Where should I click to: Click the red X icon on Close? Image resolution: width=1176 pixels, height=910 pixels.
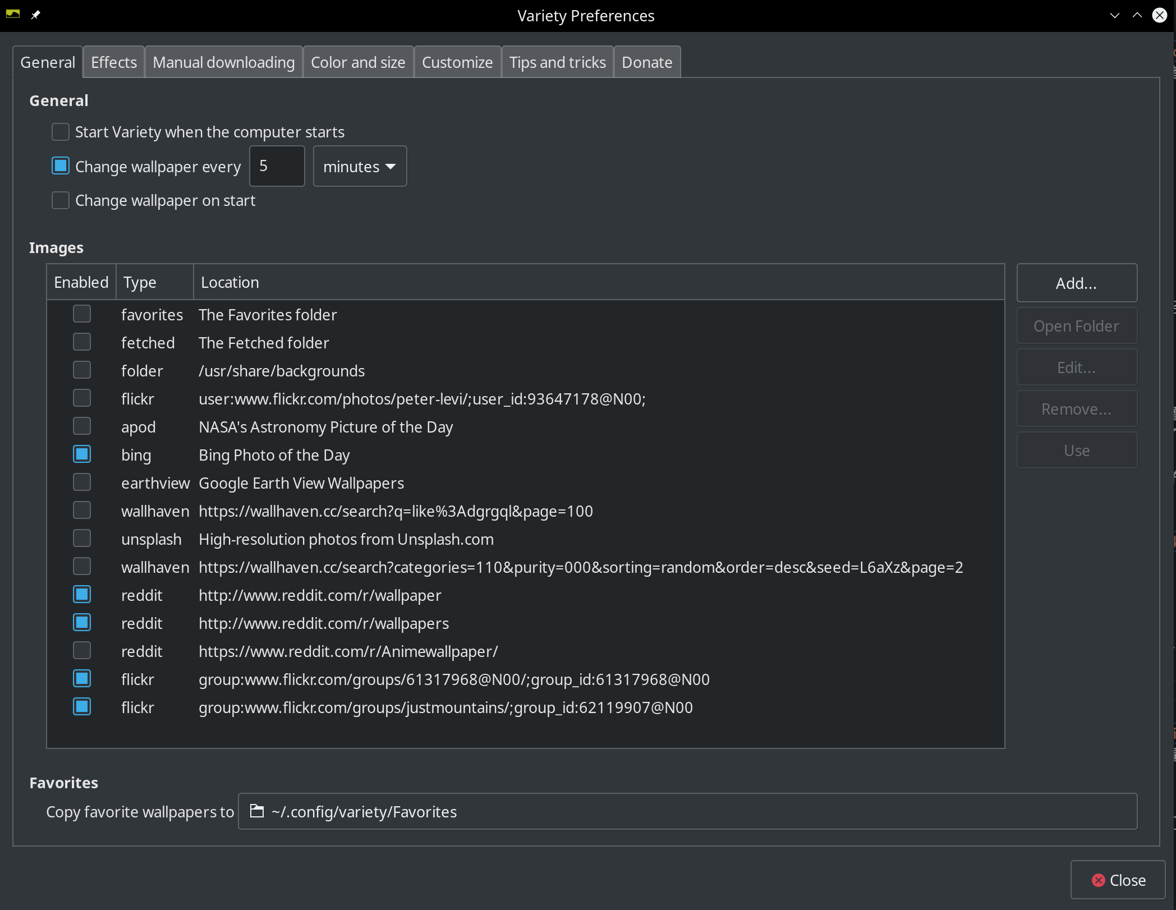(1098, 880)
